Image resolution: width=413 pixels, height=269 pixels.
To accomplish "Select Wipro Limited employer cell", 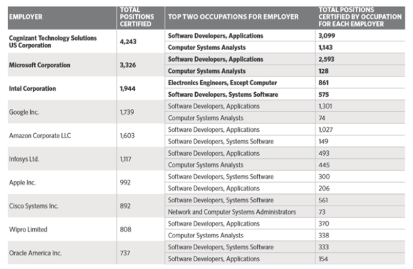I will [62, 229].
